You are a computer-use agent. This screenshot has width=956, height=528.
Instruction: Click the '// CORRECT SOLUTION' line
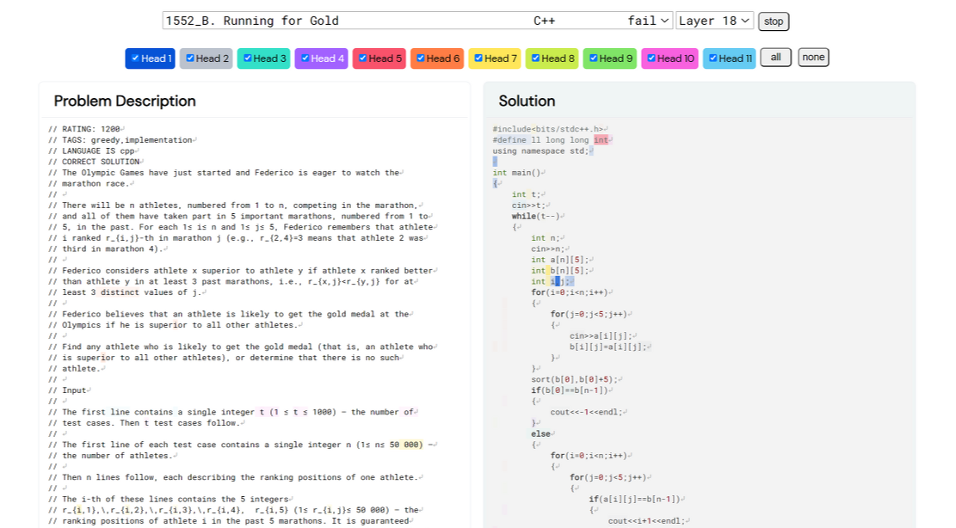point(95,162)
